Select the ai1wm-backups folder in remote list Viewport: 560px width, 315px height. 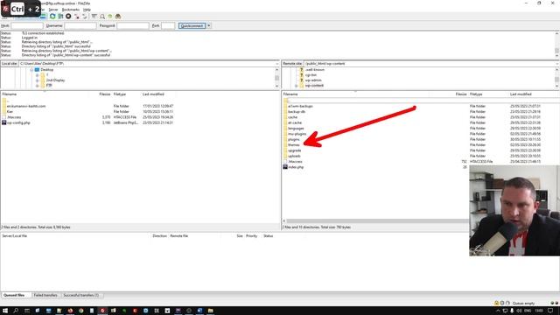click(x=300, y=106)
